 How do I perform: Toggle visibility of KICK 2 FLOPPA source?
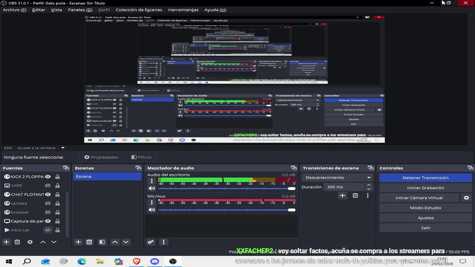point(48,177)
